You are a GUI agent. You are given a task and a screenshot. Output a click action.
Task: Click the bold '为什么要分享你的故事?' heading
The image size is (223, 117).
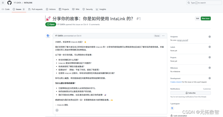click(x=65, y=83)
